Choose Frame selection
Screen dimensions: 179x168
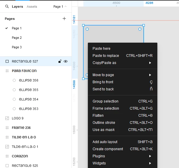pyautogui.click(x=123, y=108)
